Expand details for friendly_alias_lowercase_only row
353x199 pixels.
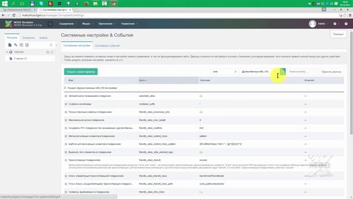[66, 112]
